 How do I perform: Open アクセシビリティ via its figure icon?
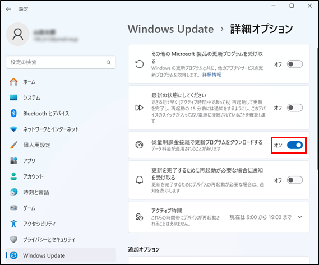tap(13, 224)
